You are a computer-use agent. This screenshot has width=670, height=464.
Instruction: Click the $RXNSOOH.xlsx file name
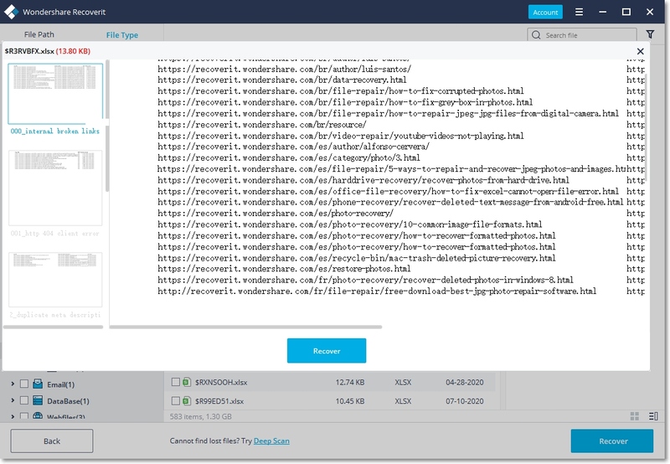coord(221,382)
